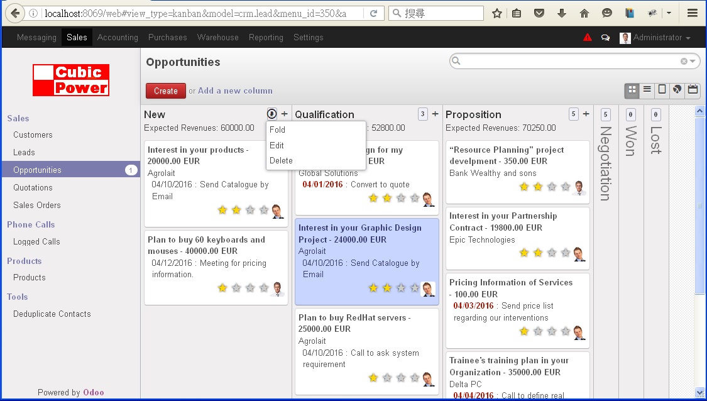Screen dimensions: 707x401
Task: Open browser toolbar overflow dropdown arrow
Action: (x=669, y=14)
